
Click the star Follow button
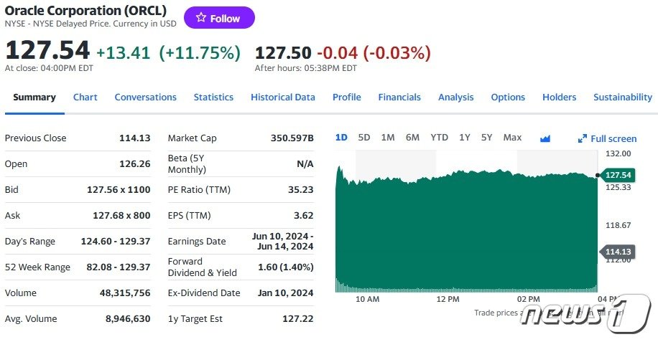tap(219, 18)
